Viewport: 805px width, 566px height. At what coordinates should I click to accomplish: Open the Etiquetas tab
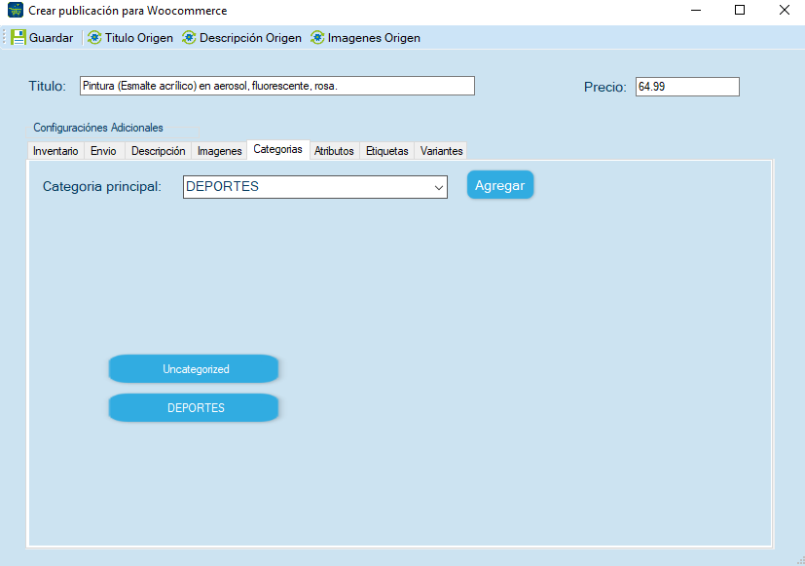click(x=387, y=151)
